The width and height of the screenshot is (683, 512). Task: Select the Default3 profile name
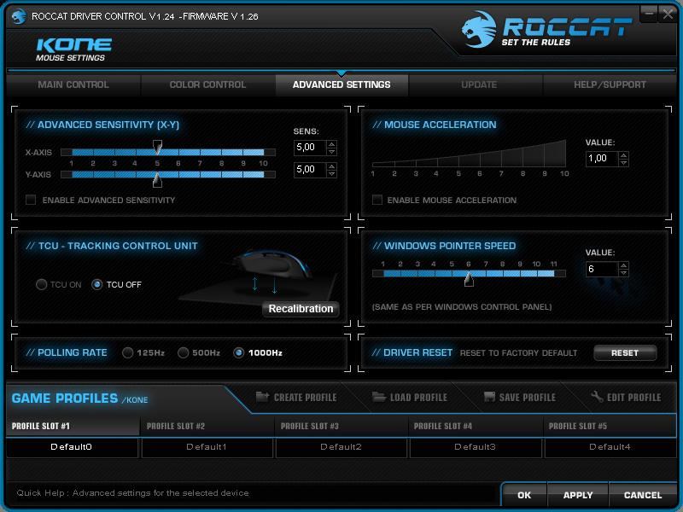tap(476, 447)
